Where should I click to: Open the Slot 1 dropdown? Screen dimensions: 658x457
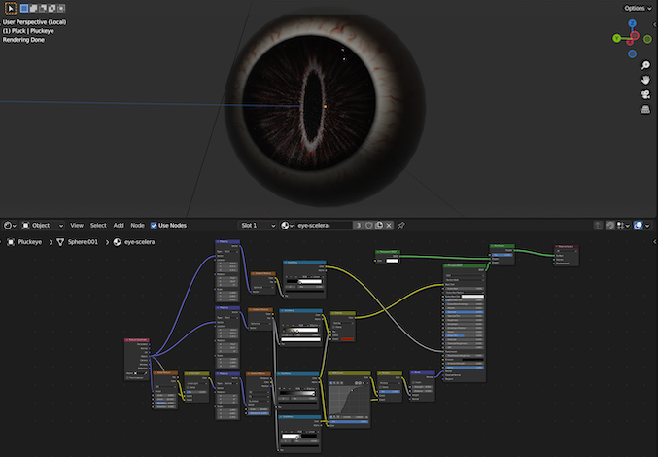point(258,225)
